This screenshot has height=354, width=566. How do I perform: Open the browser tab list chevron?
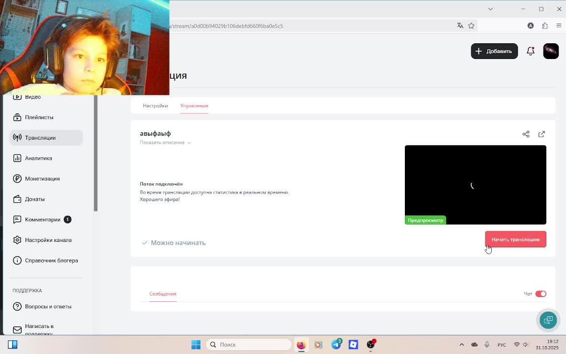point(490,9)
